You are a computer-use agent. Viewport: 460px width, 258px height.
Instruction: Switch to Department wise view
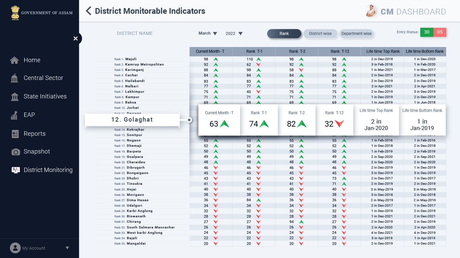click(x=357, y=34)
